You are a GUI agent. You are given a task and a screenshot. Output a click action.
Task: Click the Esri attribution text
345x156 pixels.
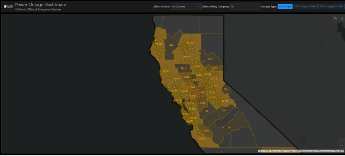point(301,151)
